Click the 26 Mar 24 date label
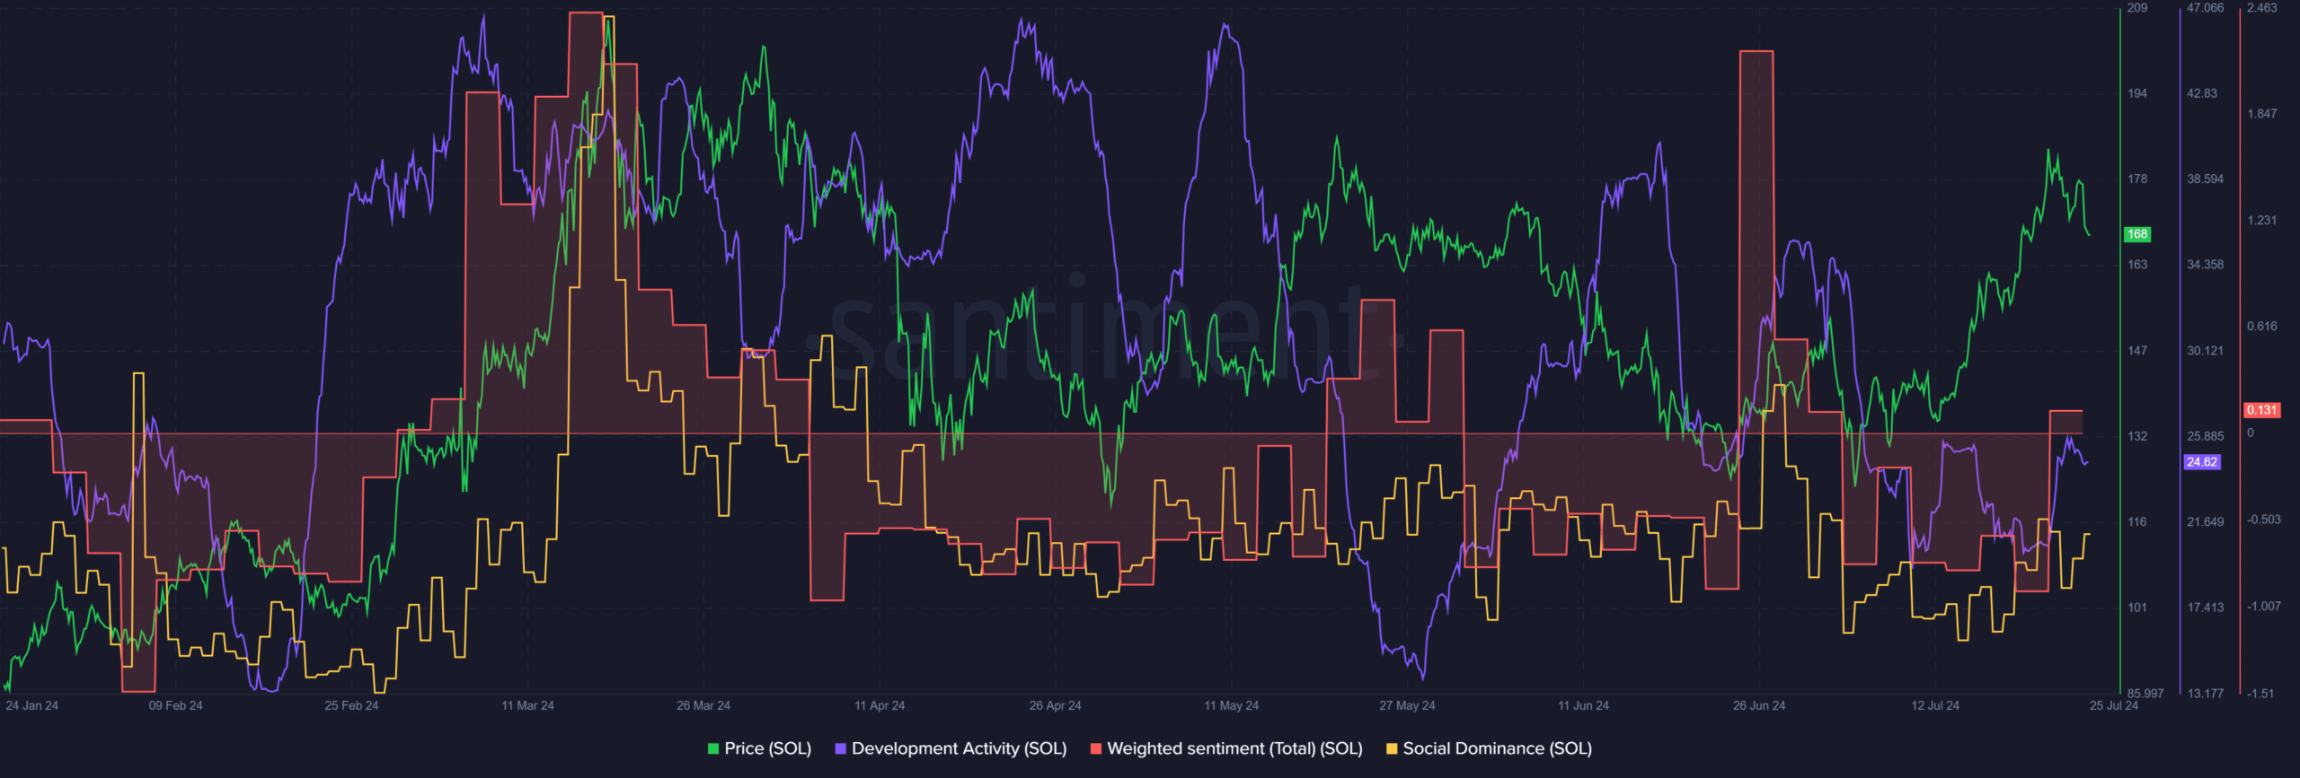The height and width of the screenshot is (778, 2300). [703, 706]
